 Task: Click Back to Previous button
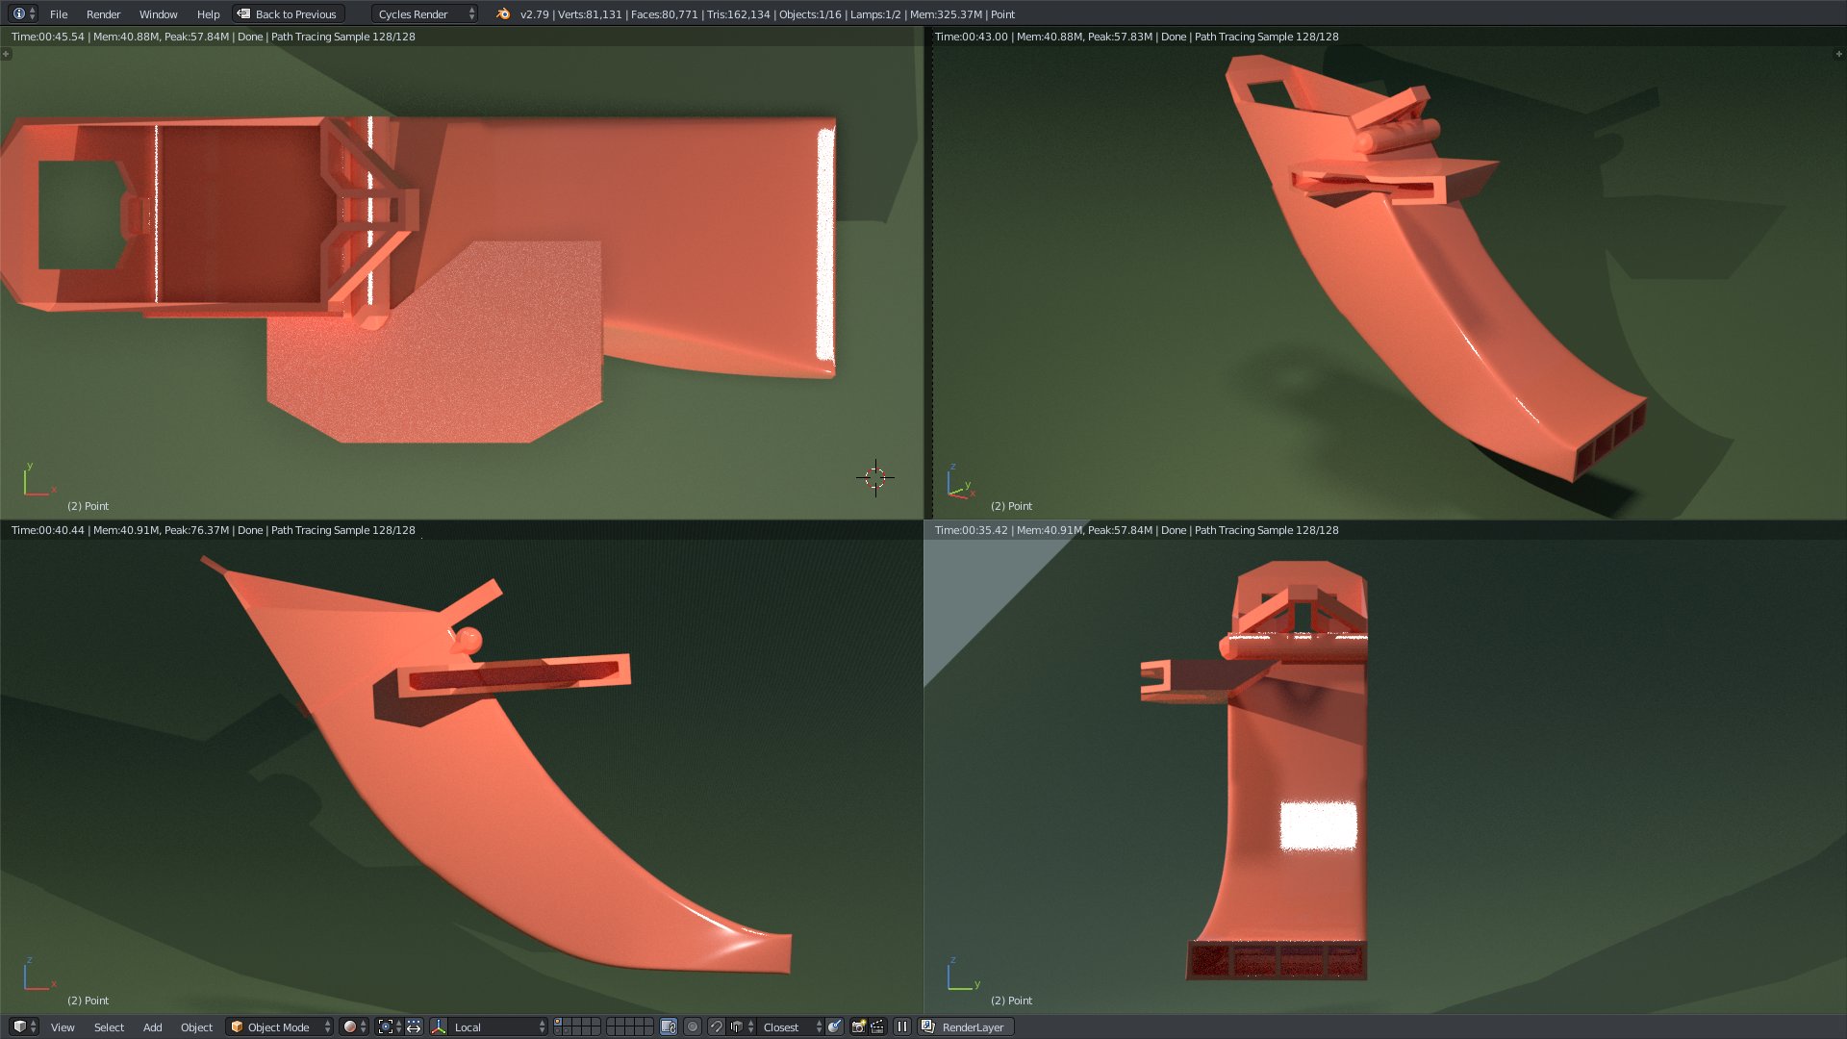click(x=288, y=14)
